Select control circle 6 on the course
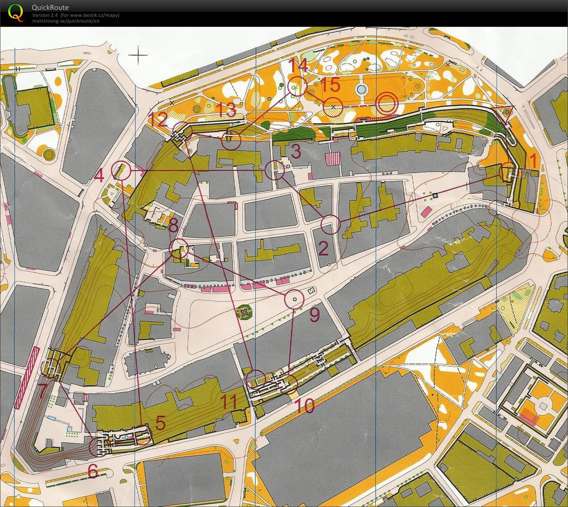Screen dimensions: 568x507 [99, 447]
